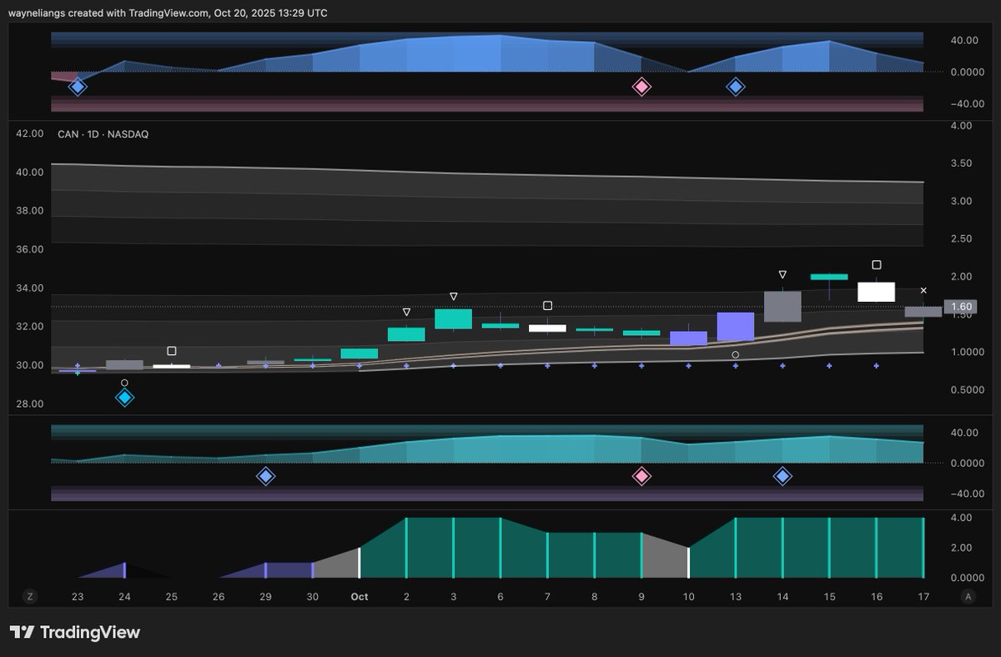This screenshot has width=1001, height=657.
Task: Click the square marker above the Sep 25 candle
Action: [172, 351]
